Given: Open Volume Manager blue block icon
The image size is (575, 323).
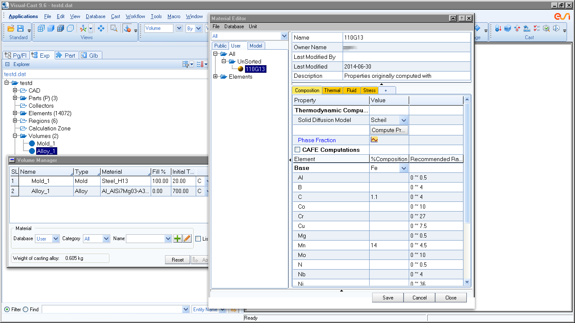Looking at the screenshot, I should 508,28.
